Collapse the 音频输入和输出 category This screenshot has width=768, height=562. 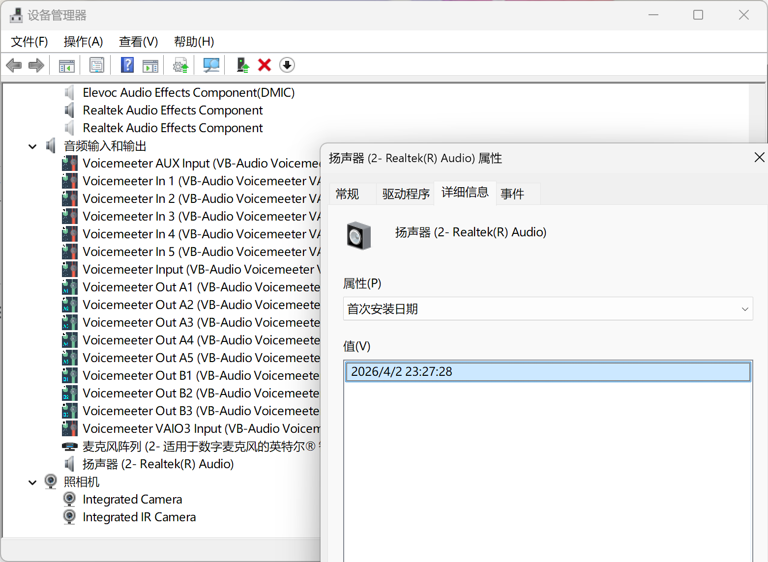32,146
